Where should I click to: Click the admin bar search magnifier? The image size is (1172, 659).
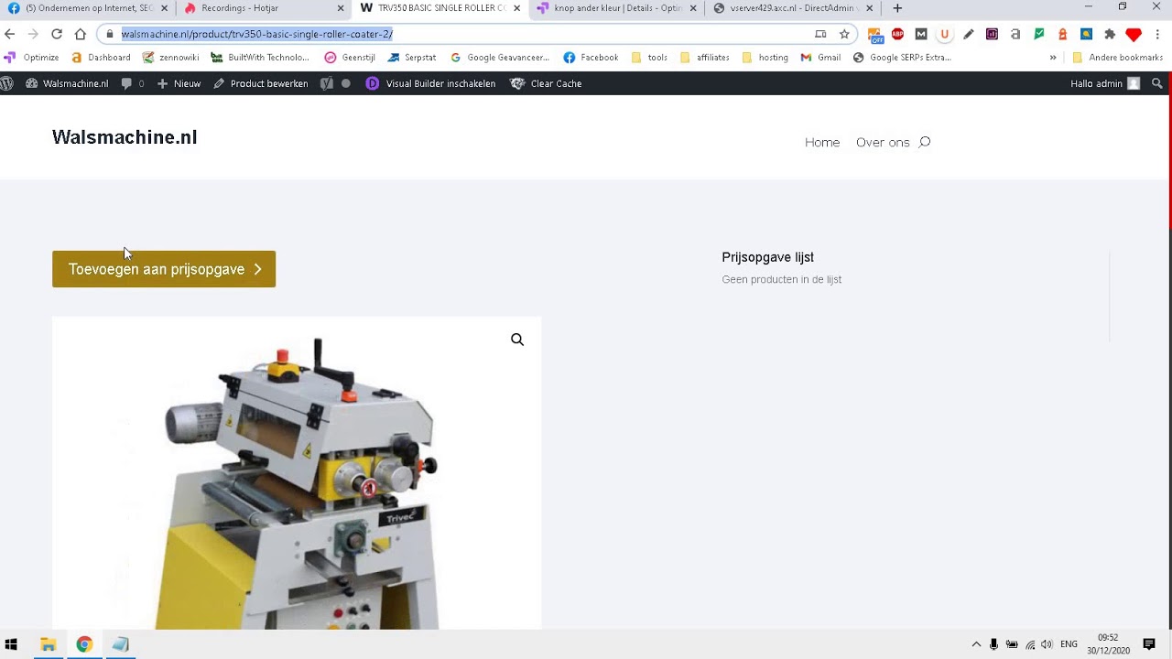coord(1157,83)
